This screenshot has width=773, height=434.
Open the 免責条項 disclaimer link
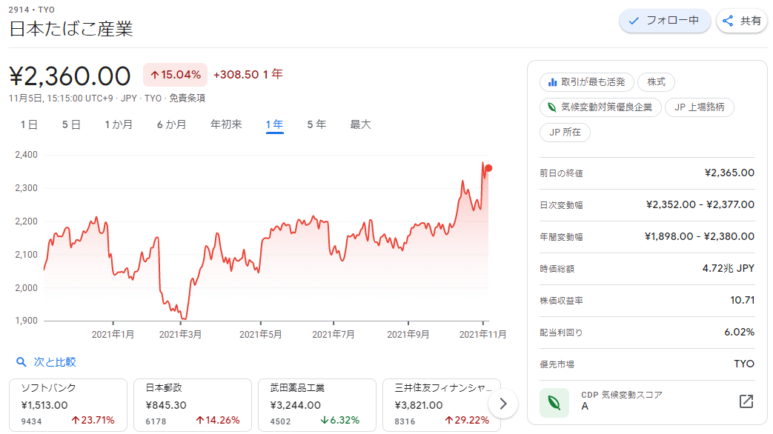pyautogui.click(x=188, y=98)
